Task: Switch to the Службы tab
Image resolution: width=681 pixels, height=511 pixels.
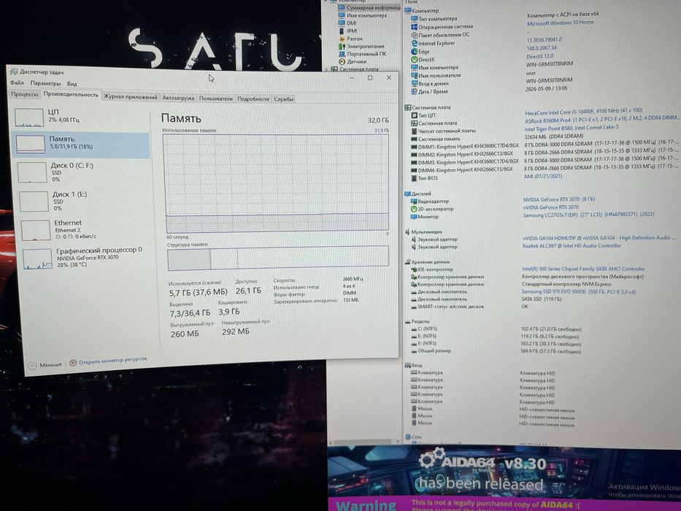Action: click(284, 99)
